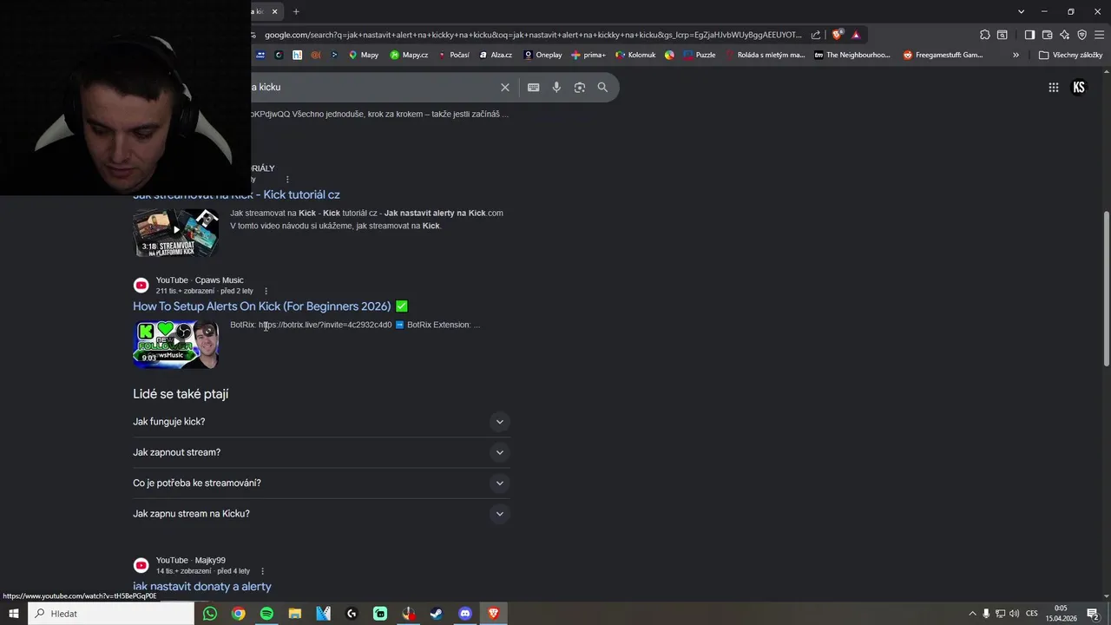The height and width of the screenshot is (625, 1111).
Task: Open Brave Wallet icon
Action: 1047,35
